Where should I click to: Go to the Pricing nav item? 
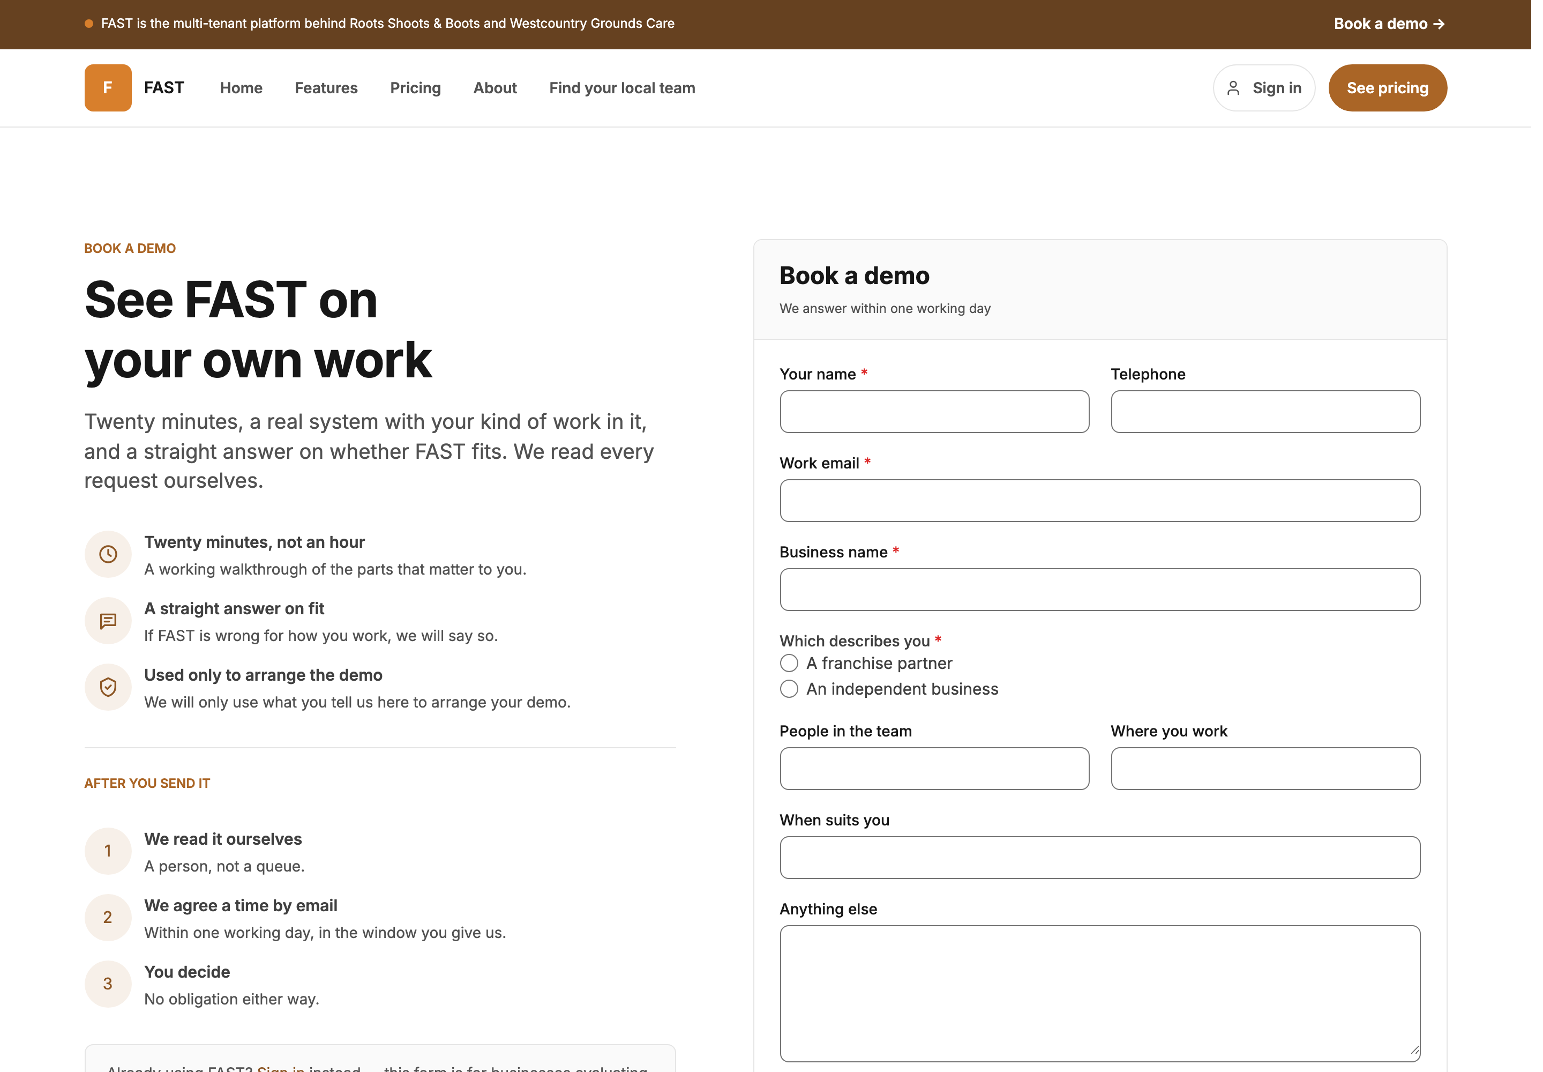click(416, 88)
